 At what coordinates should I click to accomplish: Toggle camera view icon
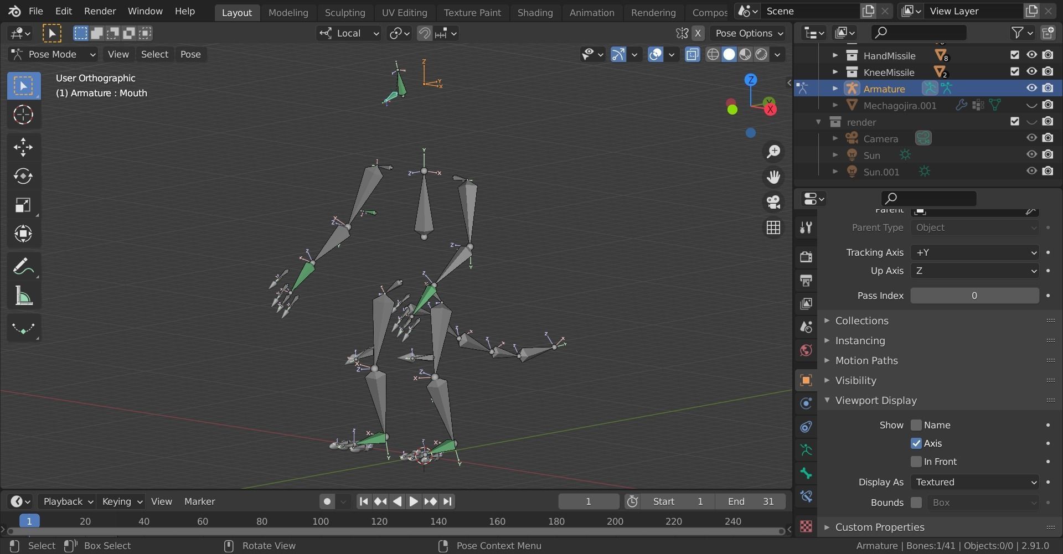[773, 202]
